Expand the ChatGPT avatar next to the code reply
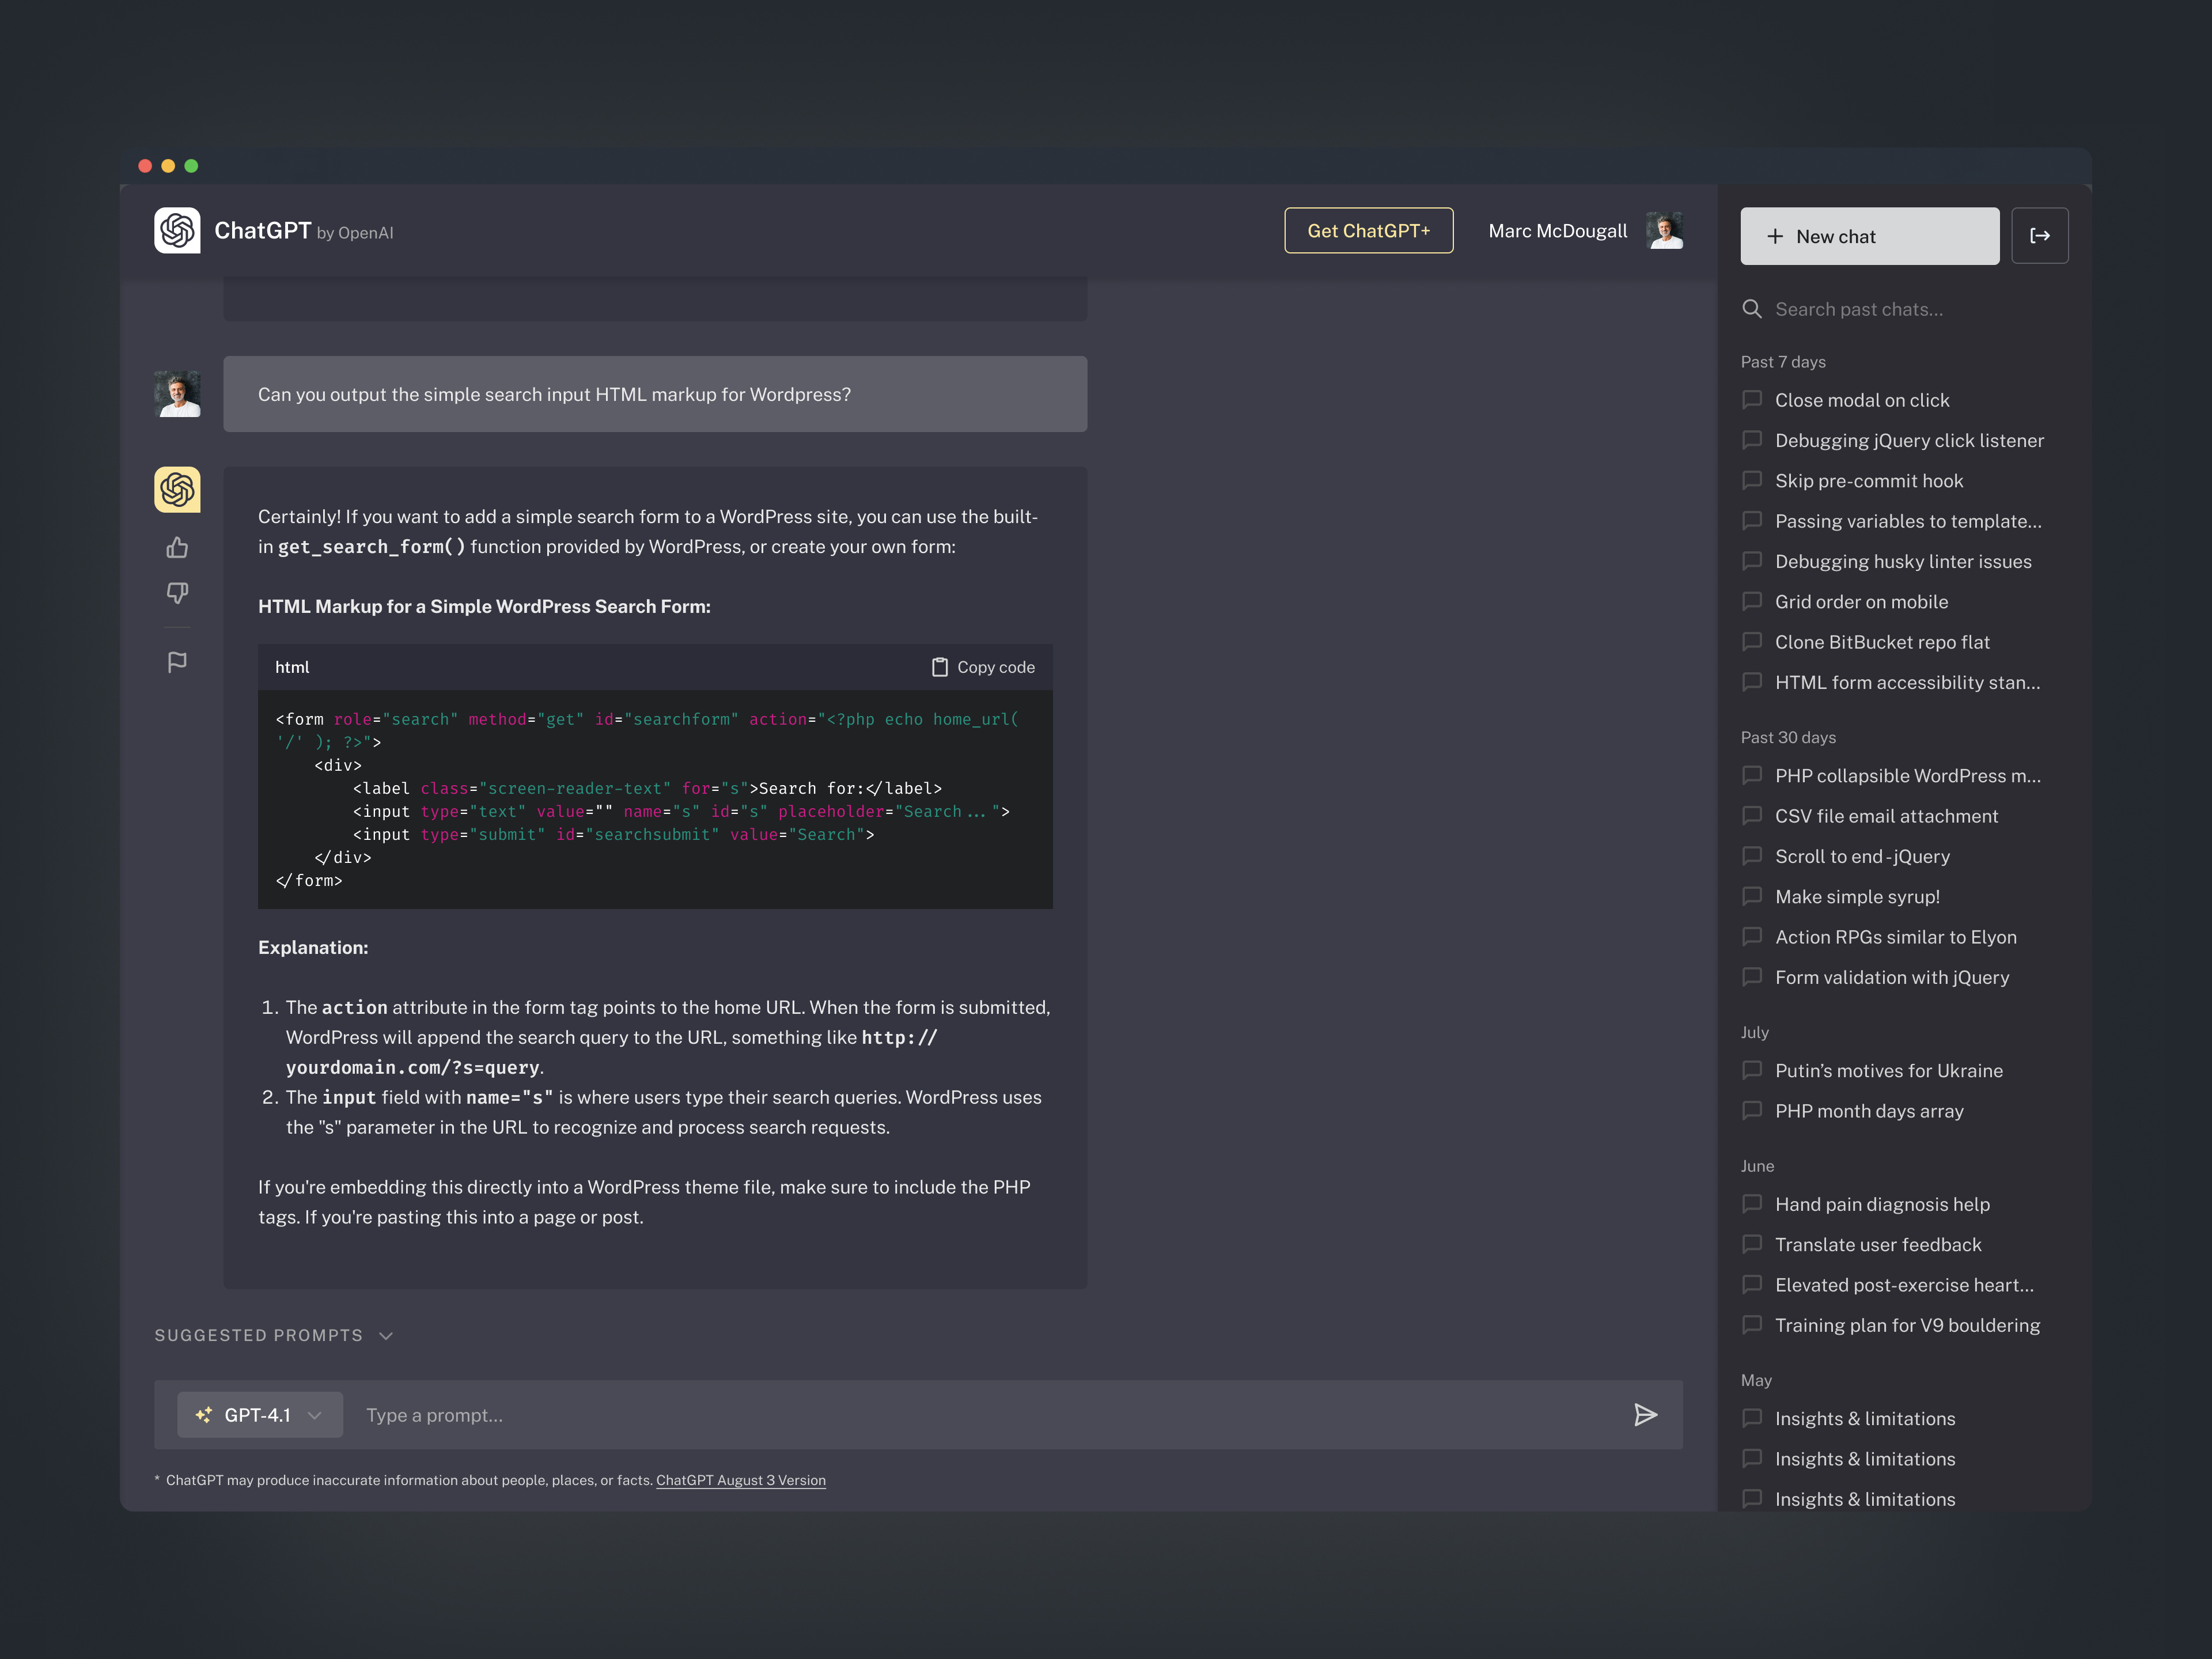This screenshot has width=2212, height=1659. click(x=177, y=490)
